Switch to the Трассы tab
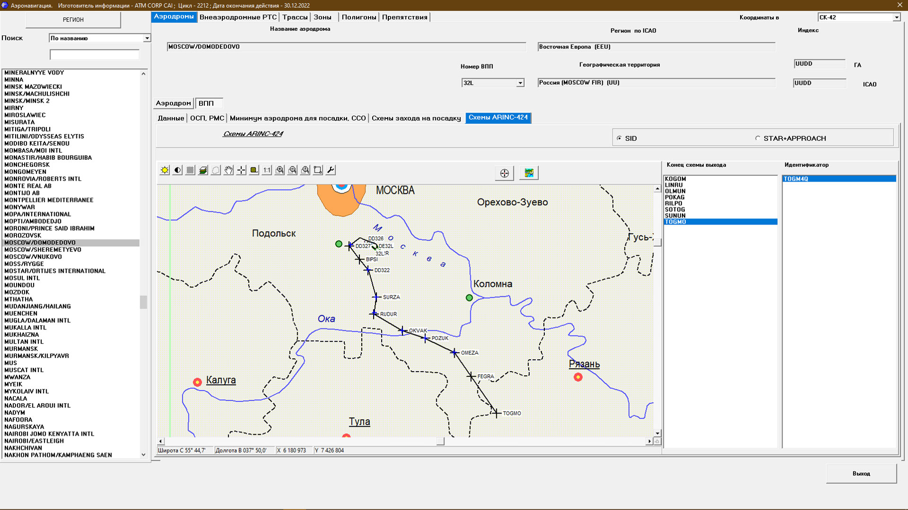Screen dimensions: 908x510 [x=295, y=17]
